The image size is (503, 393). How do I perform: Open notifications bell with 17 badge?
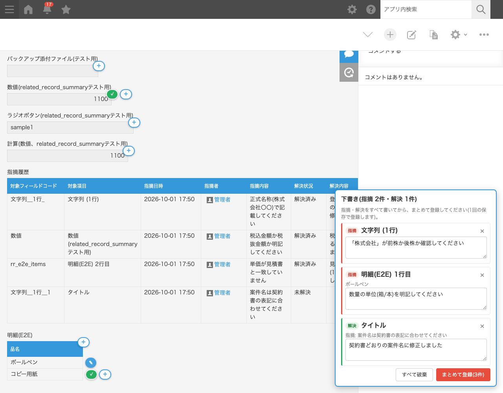point(47,9)
